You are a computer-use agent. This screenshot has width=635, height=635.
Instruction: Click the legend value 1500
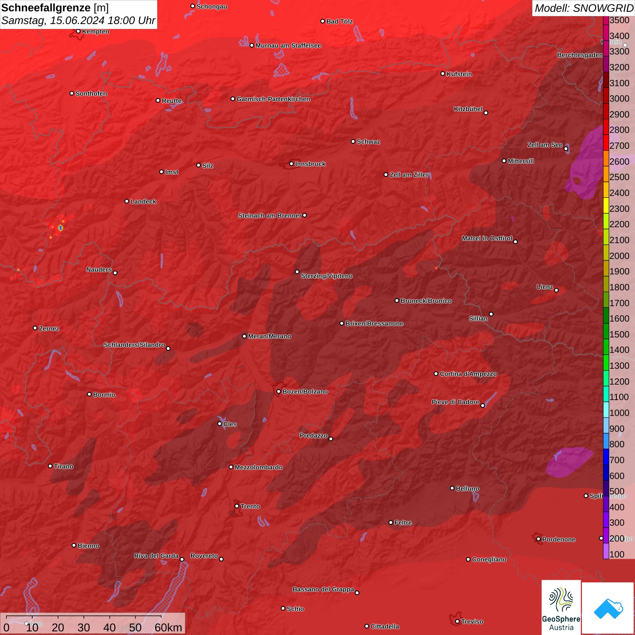[619, 334]
